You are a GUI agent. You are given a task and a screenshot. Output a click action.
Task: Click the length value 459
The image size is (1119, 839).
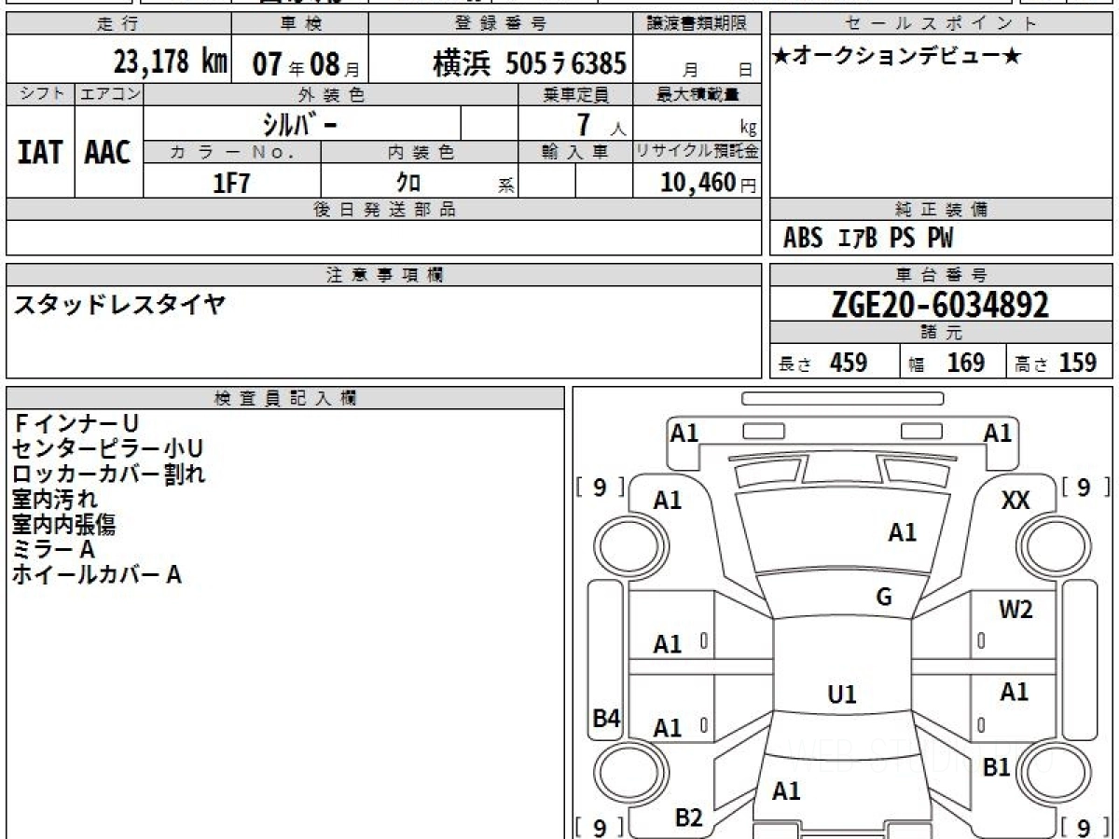(x=849, y=363)
